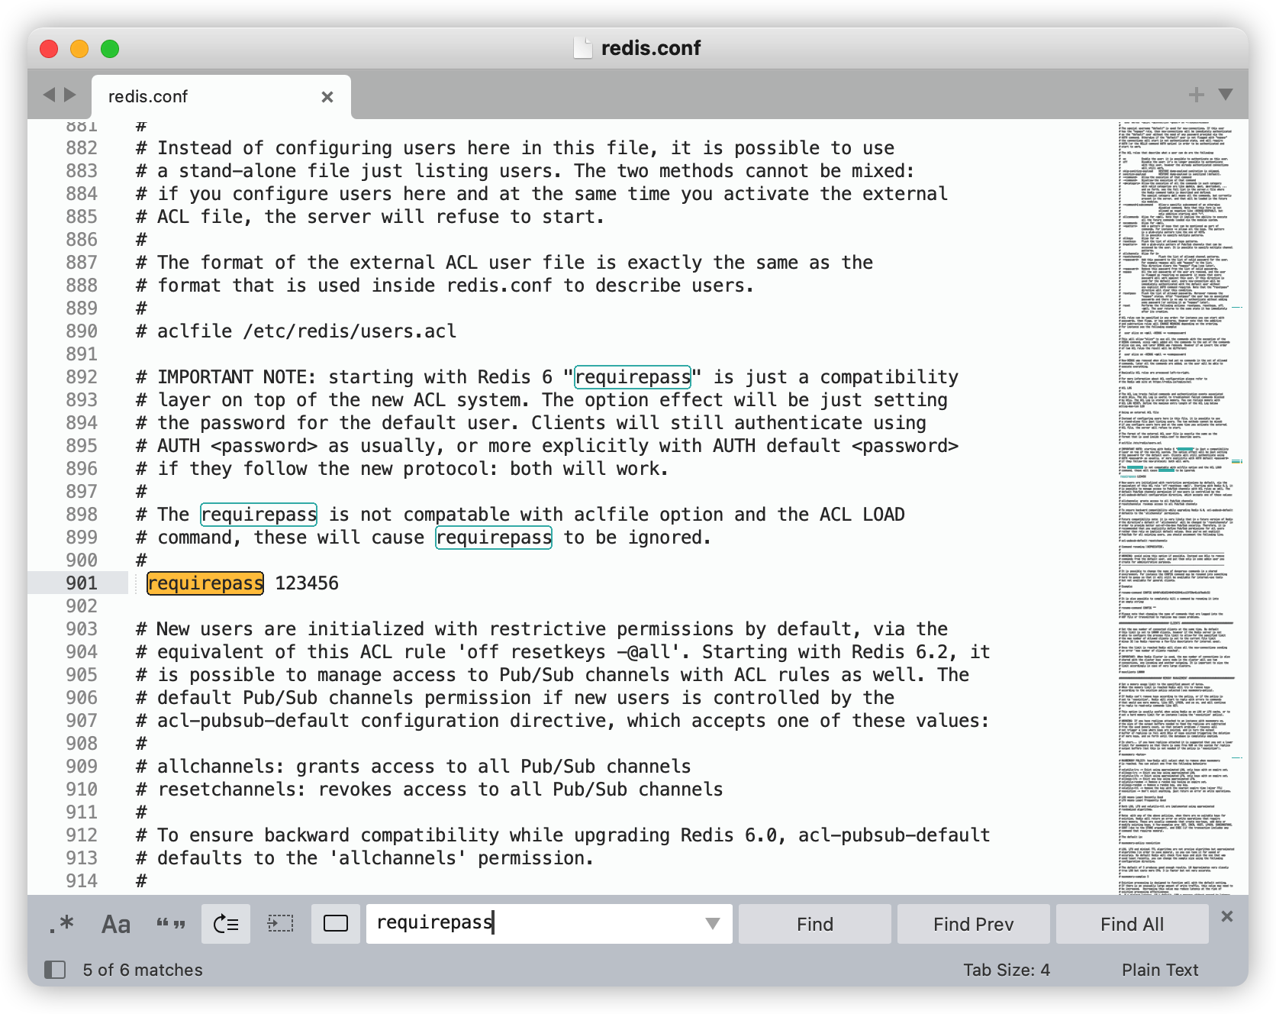Open the Plain Text syntax selector
Viewport: 1276px width, 1014px height.
coord(1160,970)
